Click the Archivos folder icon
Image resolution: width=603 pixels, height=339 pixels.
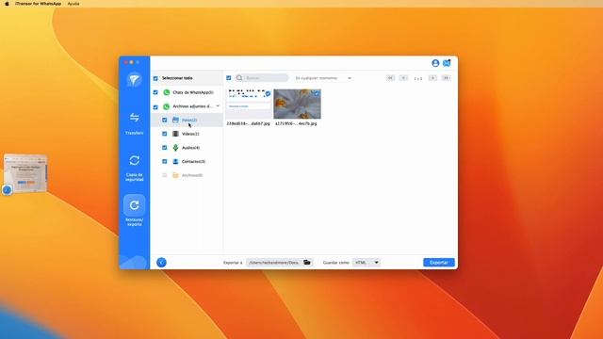(x=175, y=175)
